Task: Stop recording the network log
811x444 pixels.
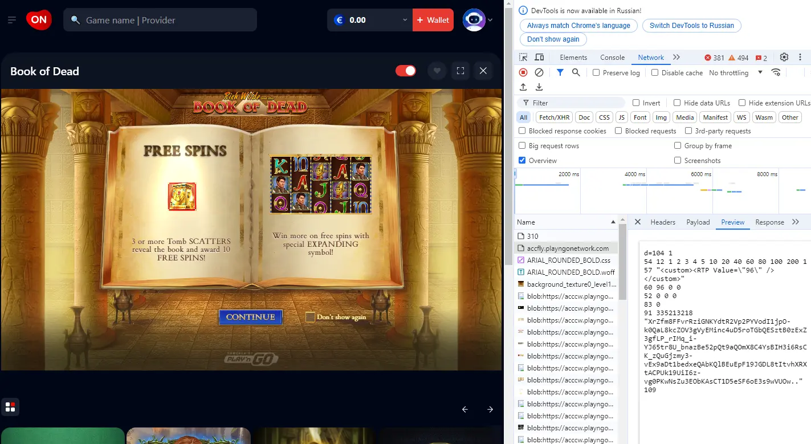Action: coord(523,72)
